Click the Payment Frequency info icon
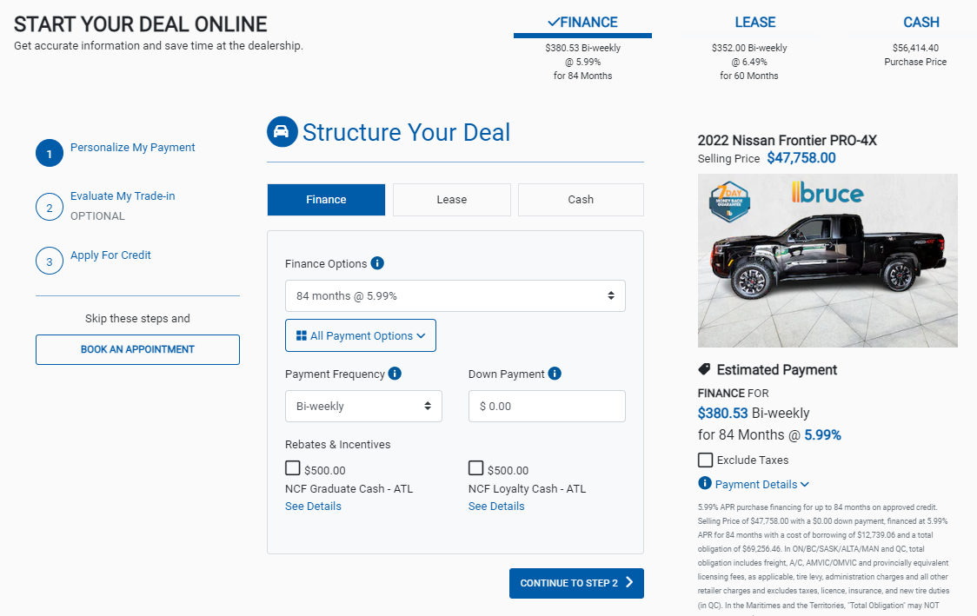977x616 pixels. (395, 374)
